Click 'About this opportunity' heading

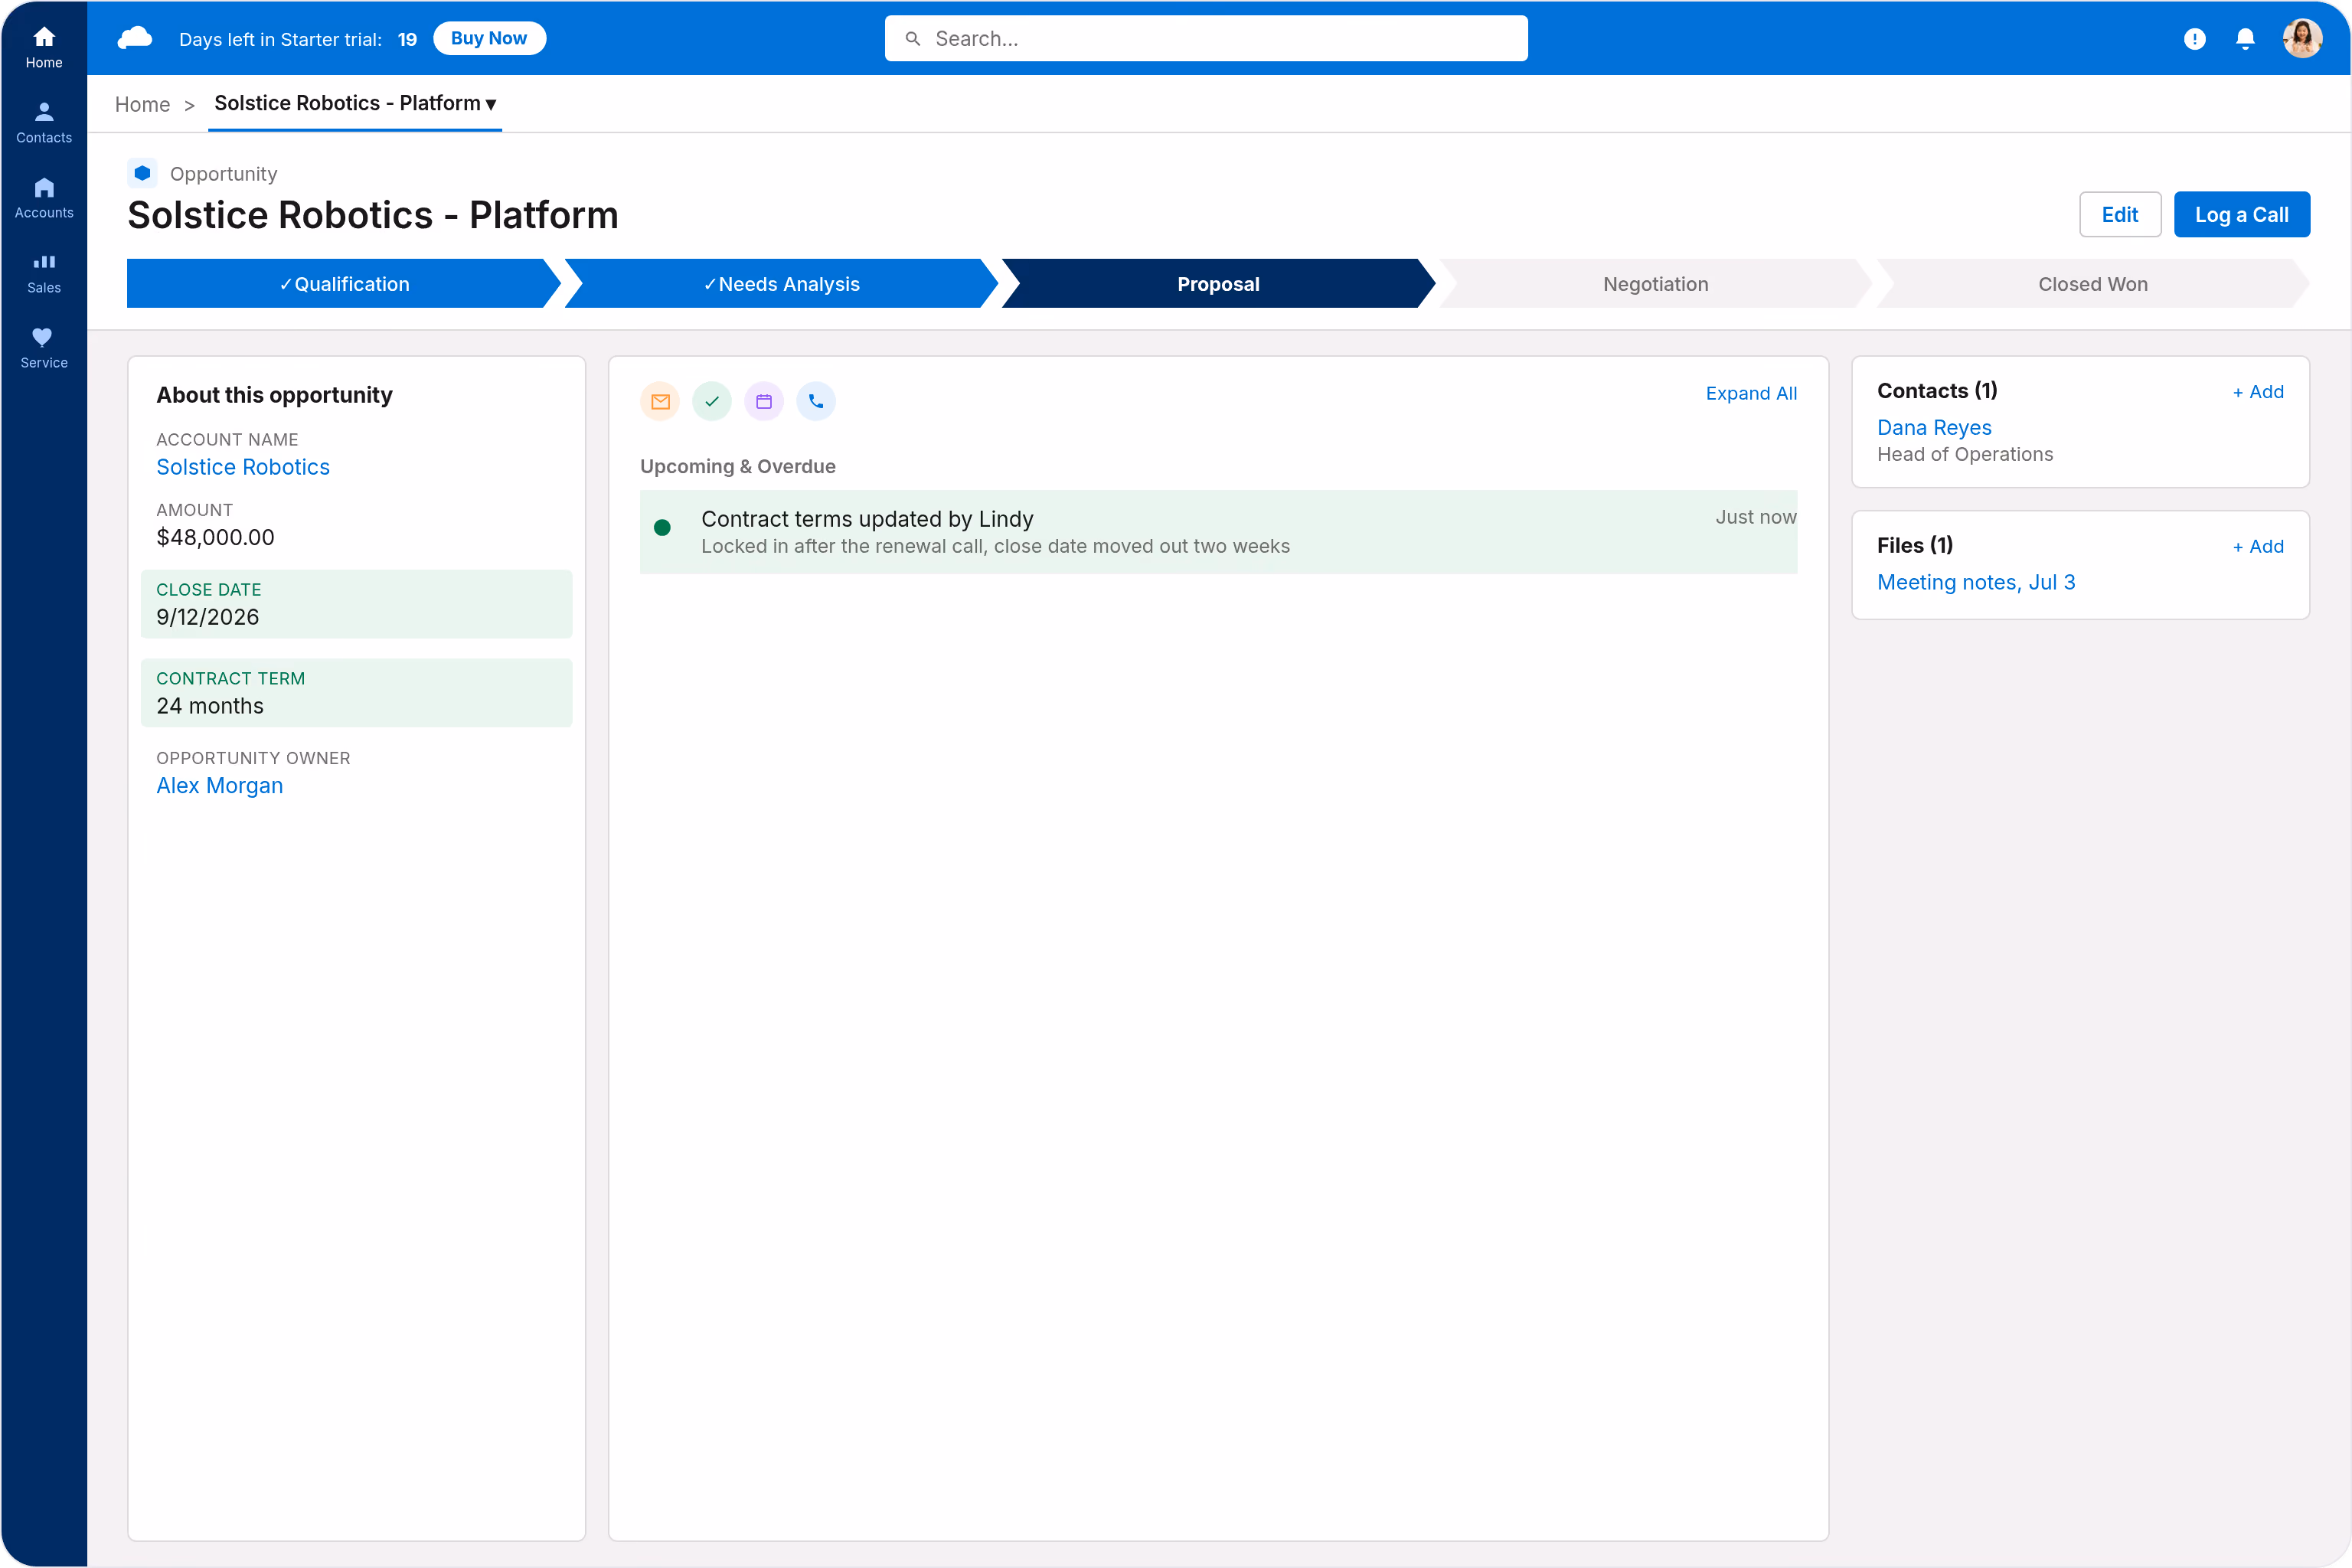pyautogui.click(x=274, y=395)
